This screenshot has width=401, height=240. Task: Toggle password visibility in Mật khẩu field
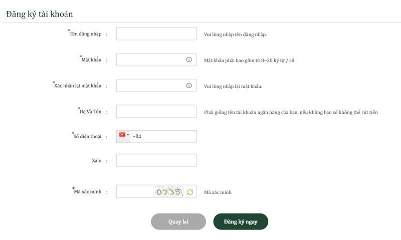pos(189,59)
